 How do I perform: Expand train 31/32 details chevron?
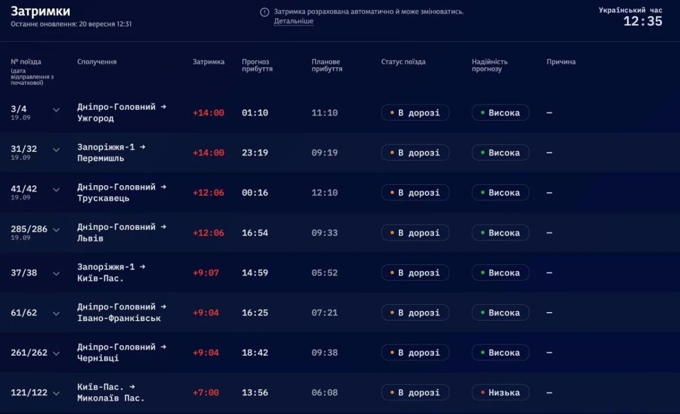click(x=56, y=150)
